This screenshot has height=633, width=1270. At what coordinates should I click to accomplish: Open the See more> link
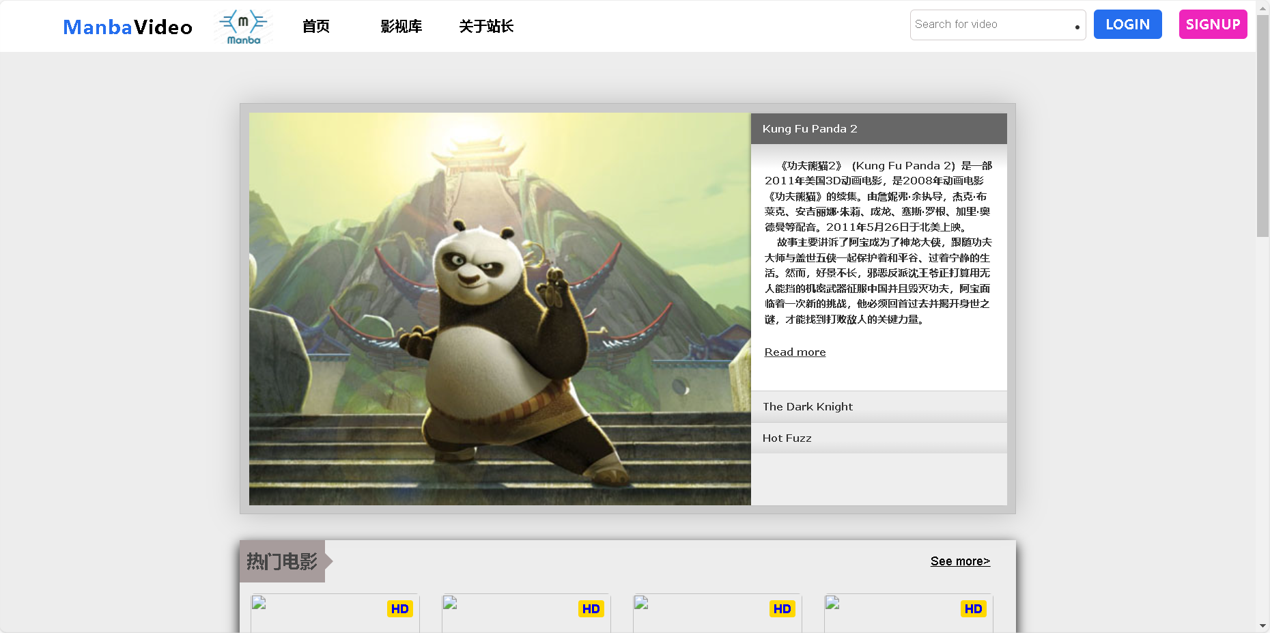click(x=960, y=561)
